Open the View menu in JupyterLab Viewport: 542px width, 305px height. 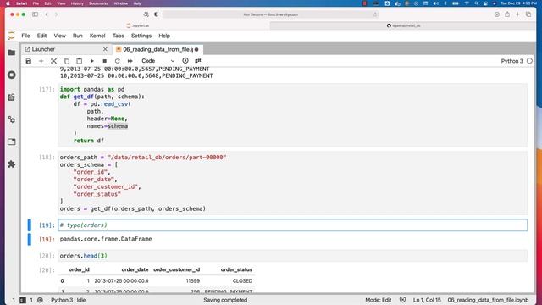pos(60,36)
